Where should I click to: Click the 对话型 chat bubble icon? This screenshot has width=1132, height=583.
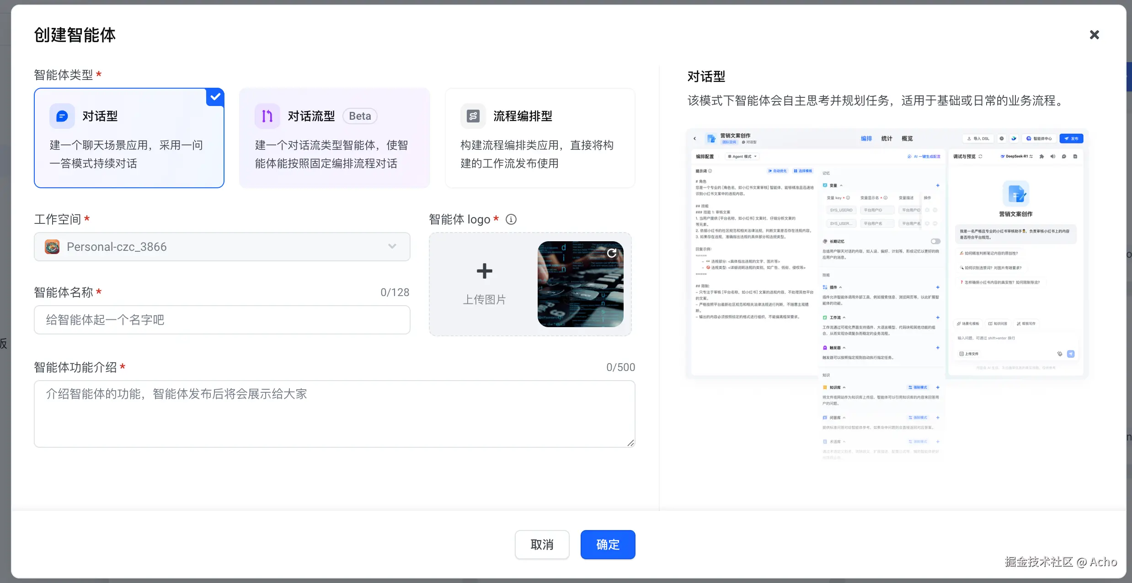pos(62,116)
